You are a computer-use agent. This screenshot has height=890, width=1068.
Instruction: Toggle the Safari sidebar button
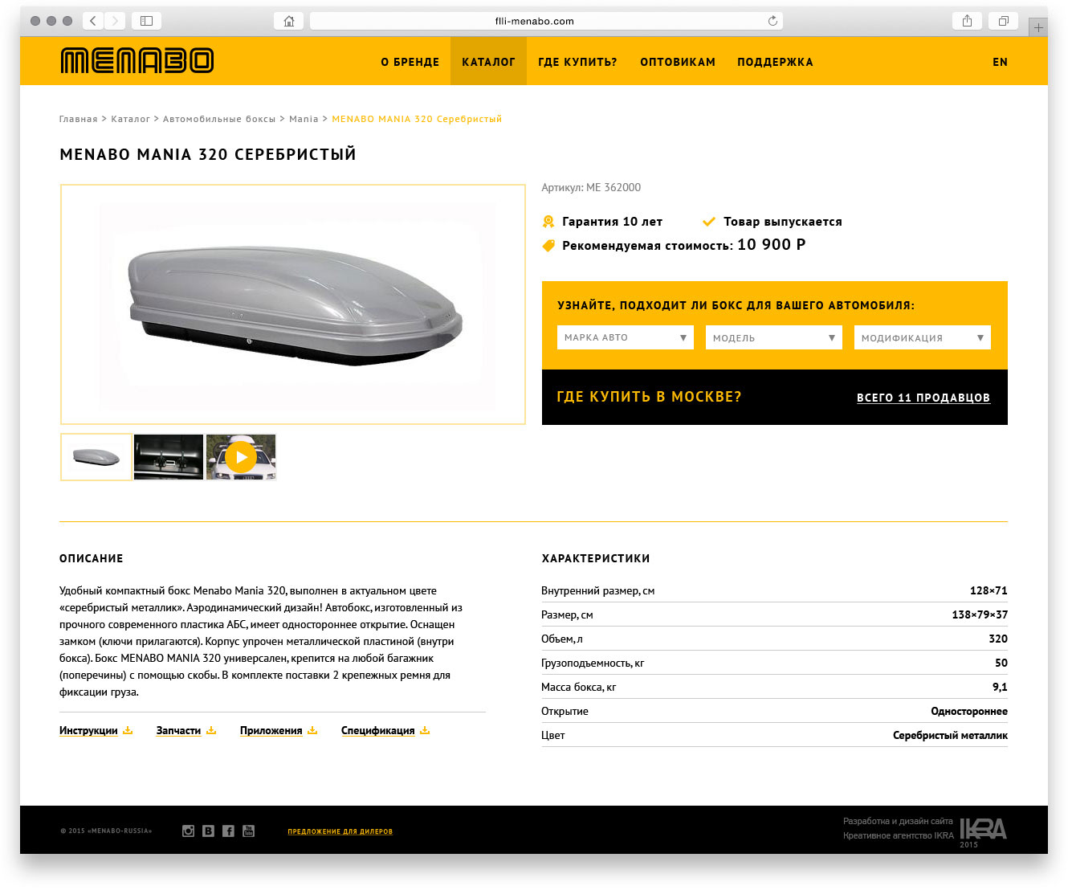(146, 21)
